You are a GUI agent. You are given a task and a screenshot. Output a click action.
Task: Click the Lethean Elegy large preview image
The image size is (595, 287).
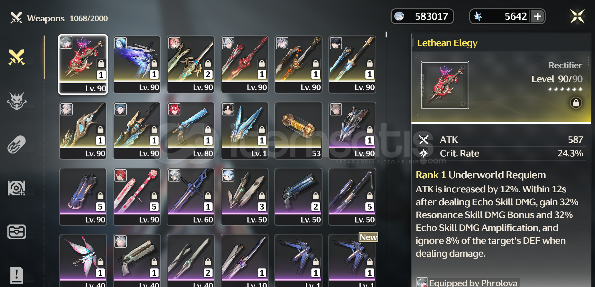tap(445, 85)
